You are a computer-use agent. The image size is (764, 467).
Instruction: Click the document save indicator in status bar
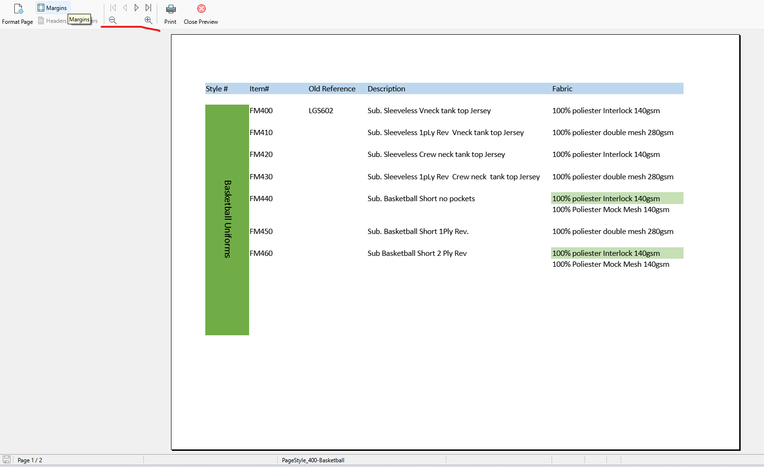[7, 459]
